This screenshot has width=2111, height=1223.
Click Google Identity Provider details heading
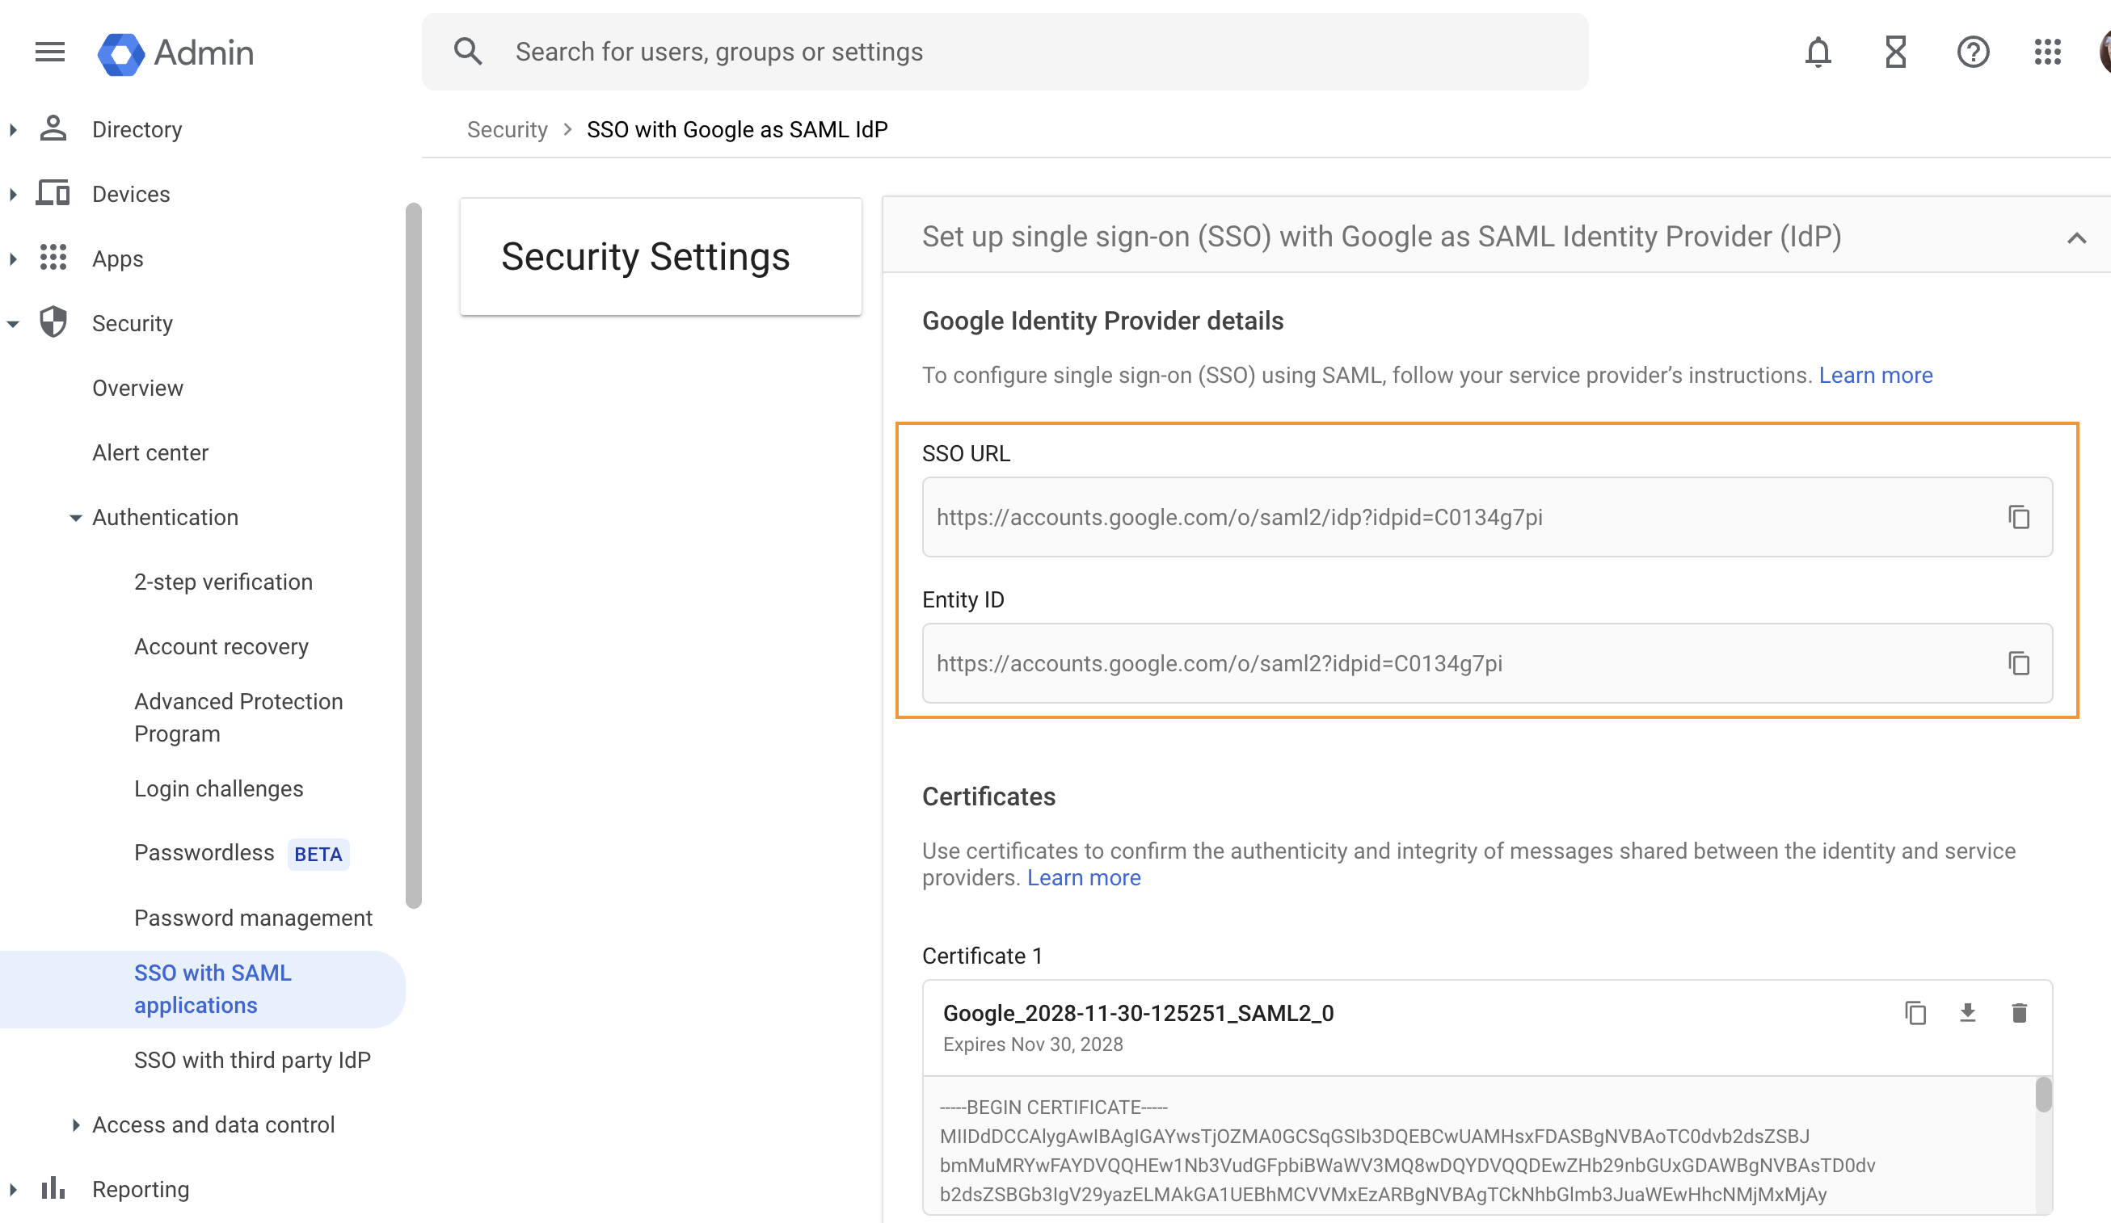tap(1102, 321)
